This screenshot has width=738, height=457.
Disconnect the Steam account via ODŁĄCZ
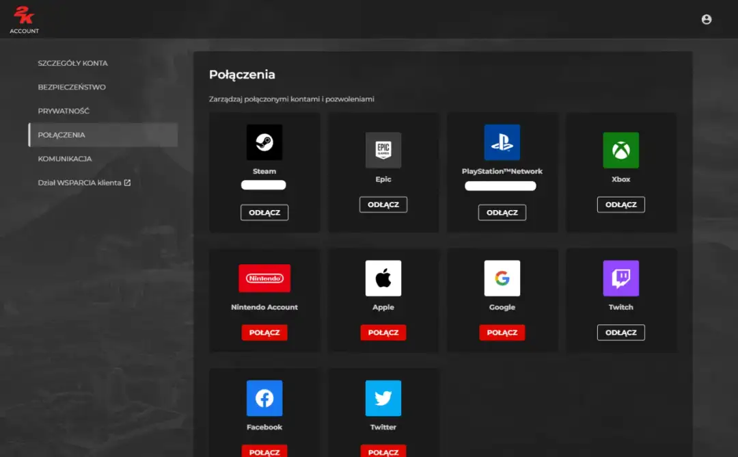click(x=264, y=212)
